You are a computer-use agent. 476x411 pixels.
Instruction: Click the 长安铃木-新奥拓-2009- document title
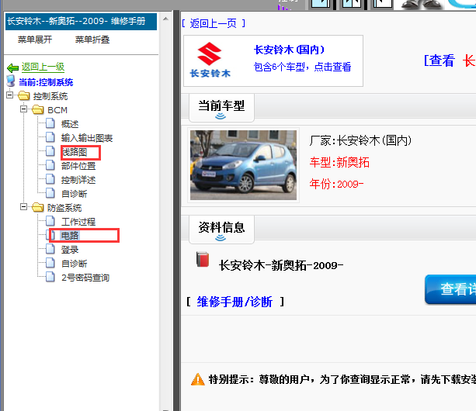coord(281,265)
